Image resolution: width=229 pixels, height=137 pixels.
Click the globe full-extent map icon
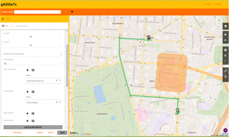(226, 50)
